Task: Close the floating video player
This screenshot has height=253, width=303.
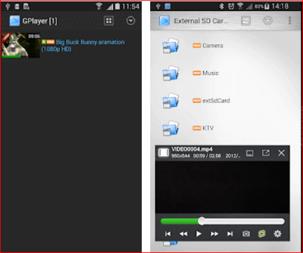Action: (x=282, y=153)
